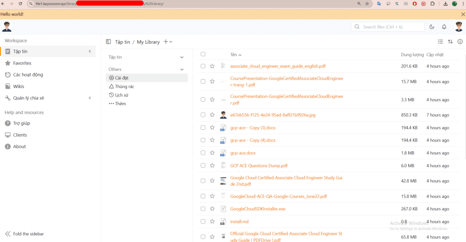Select checkbox for GoogleCloudSDKInstaller.exe
This screenshot has height=242, width=466.
click(203, 209)
